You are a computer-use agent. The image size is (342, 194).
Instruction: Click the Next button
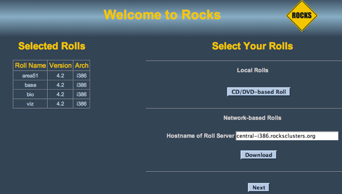click(x=258, y=187)
